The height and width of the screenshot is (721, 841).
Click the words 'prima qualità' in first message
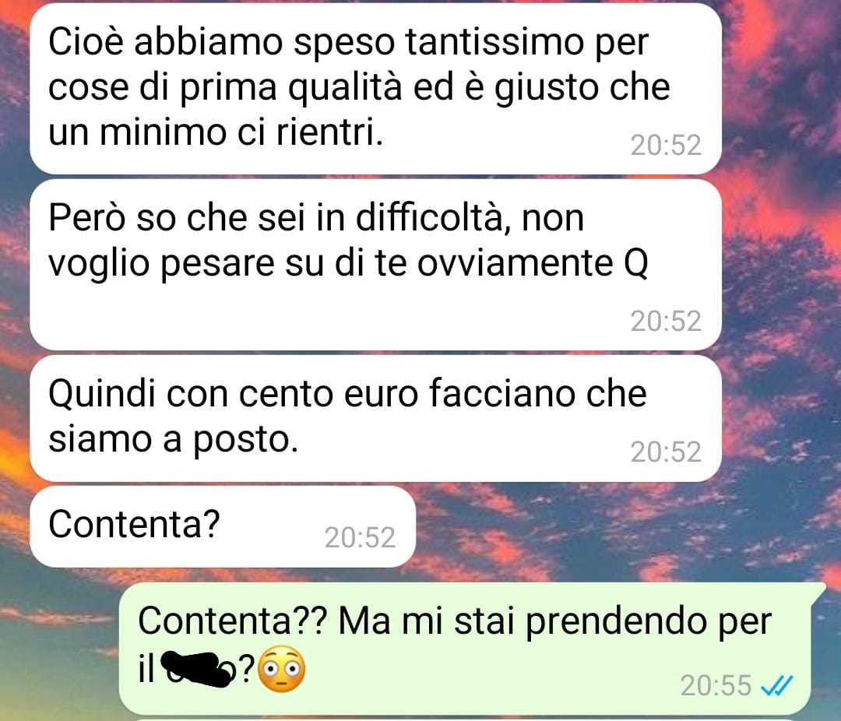click(290, 87)
